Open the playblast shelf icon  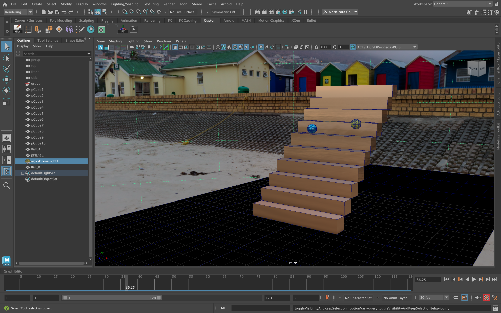[x=133, y=29]
